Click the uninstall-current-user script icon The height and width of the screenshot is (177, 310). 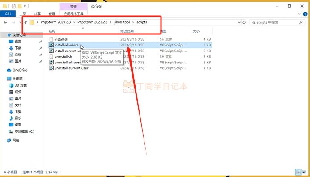[x=51, y=68]
